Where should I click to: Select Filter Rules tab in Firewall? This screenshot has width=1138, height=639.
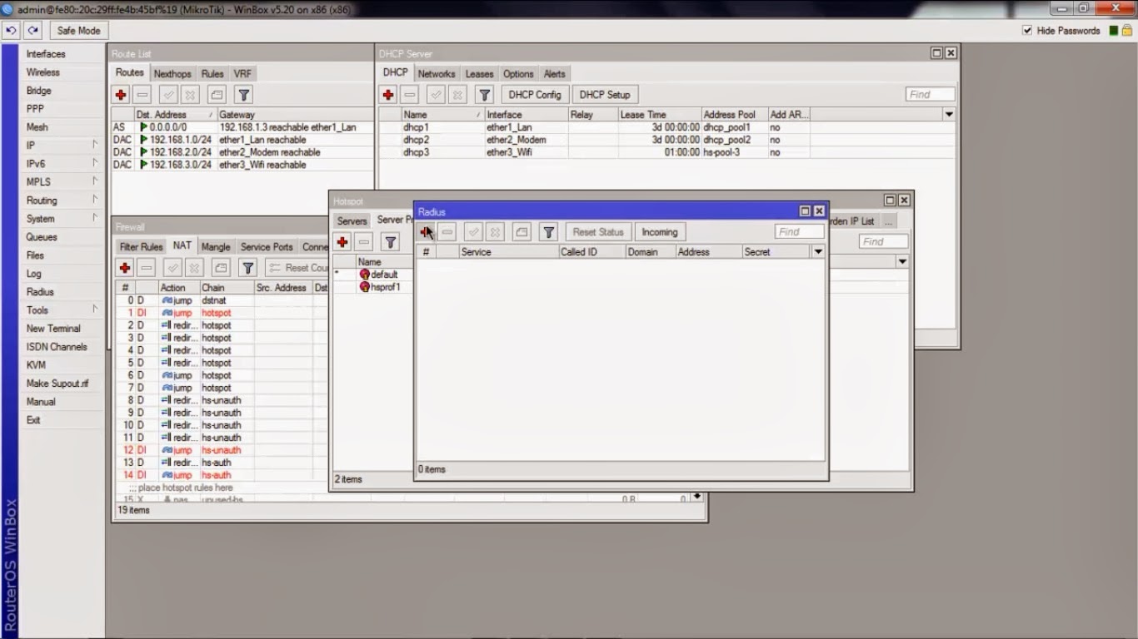141,246
